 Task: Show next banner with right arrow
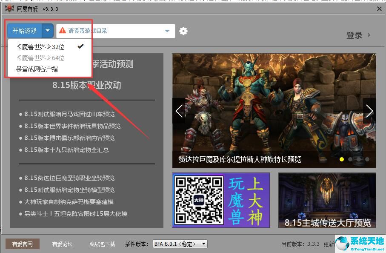369,111
